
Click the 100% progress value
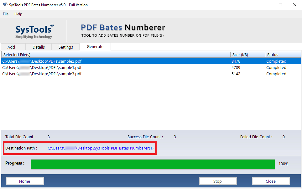tap(283, 164)
